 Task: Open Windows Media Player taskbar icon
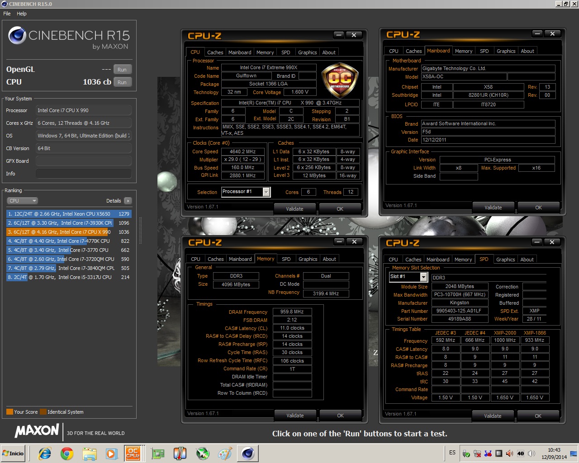tap(111, 454)
